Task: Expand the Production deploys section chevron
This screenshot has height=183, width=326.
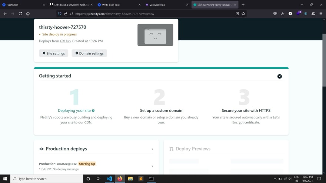Action: [152, 149]
